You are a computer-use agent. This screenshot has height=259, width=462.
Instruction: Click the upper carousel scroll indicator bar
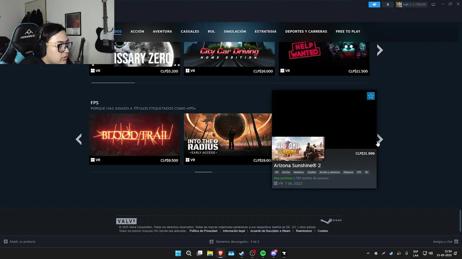113,83
